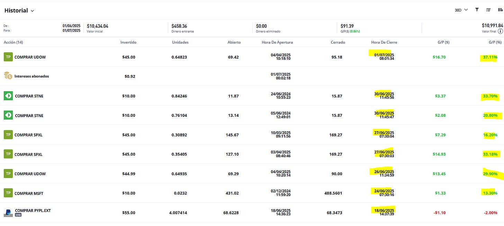Click the 29.90% gain value
This screenshot has width=504, height=226.
coord(490,174)
